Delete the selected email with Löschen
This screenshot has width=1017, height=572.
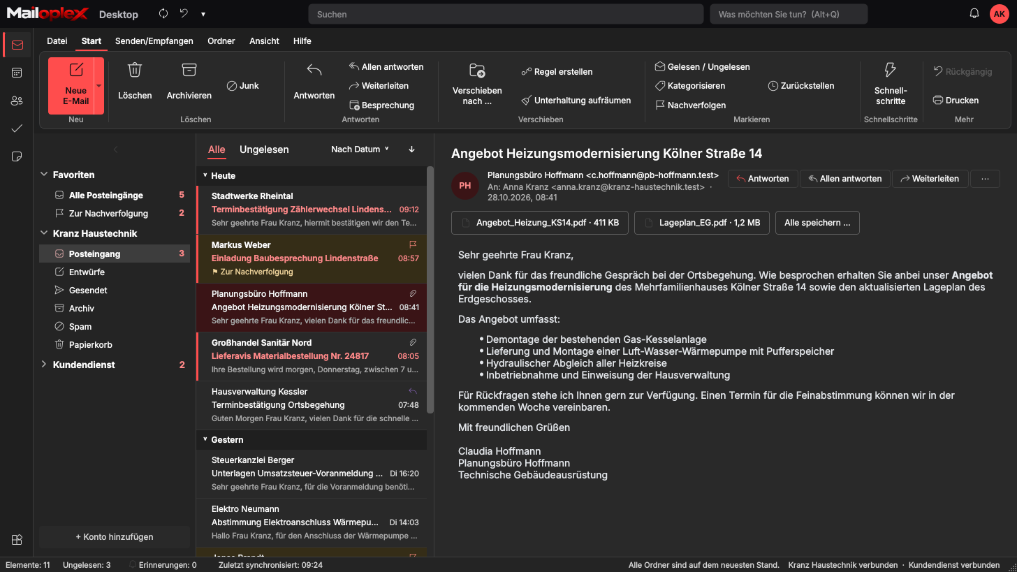pos(135,82)
